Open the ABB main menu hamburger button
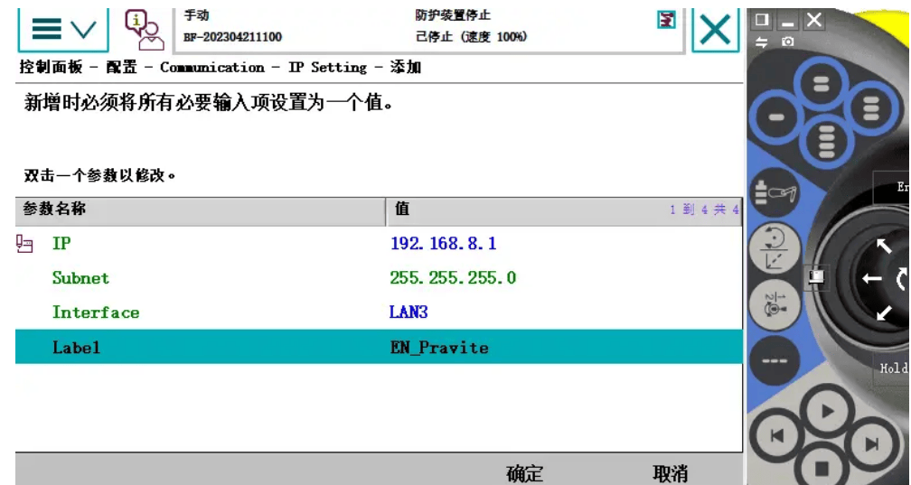The height and width of the screenshot is (485, 911). (62, 28)
